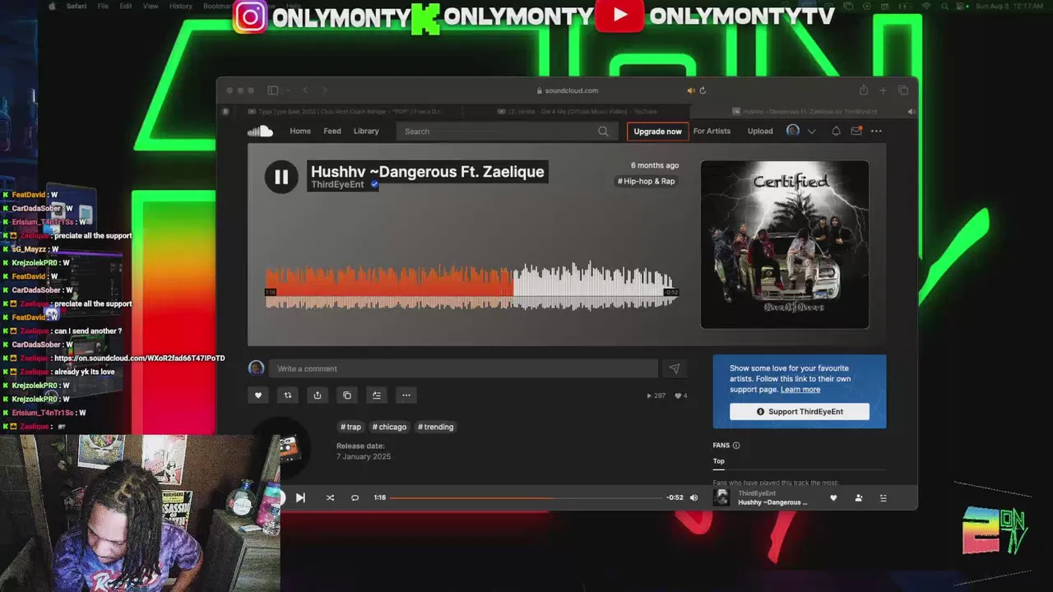
Task: Select the Hushhv Dangerous SoundCloud tab
Action: pyautogui.click(x=805, y=111)
